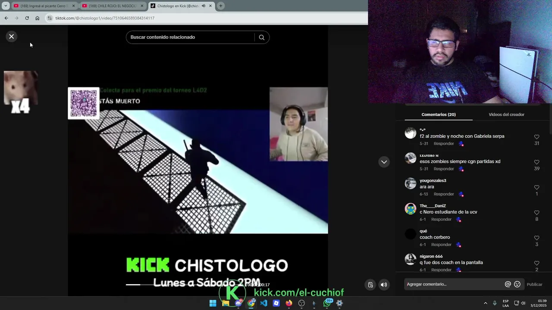This screenshot has width=552, height=310.
Task: View site information icon in address bar
Action: 50,18
